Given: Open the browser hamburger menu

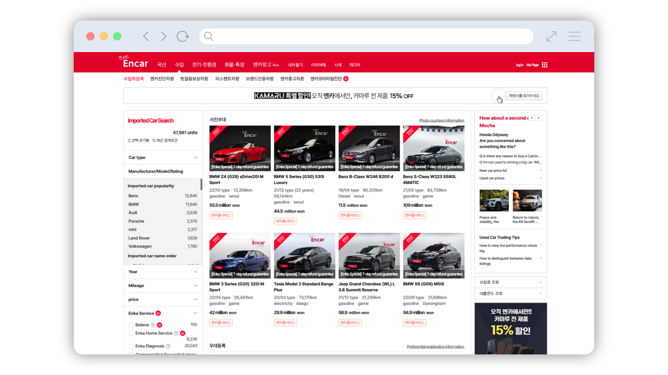Looking at the screenshot, I should (x=574, y=36).
